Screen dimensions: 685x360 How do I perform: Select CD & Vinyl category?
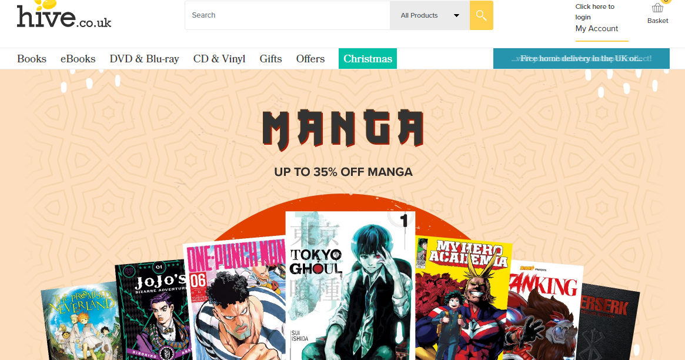click(x=219, y=59)
